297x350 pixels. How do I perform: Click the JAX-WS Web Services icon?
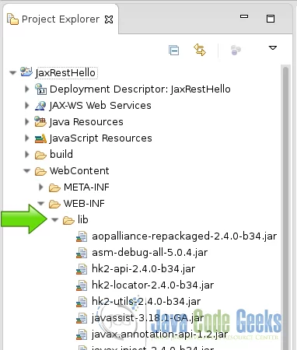[40, 106]
